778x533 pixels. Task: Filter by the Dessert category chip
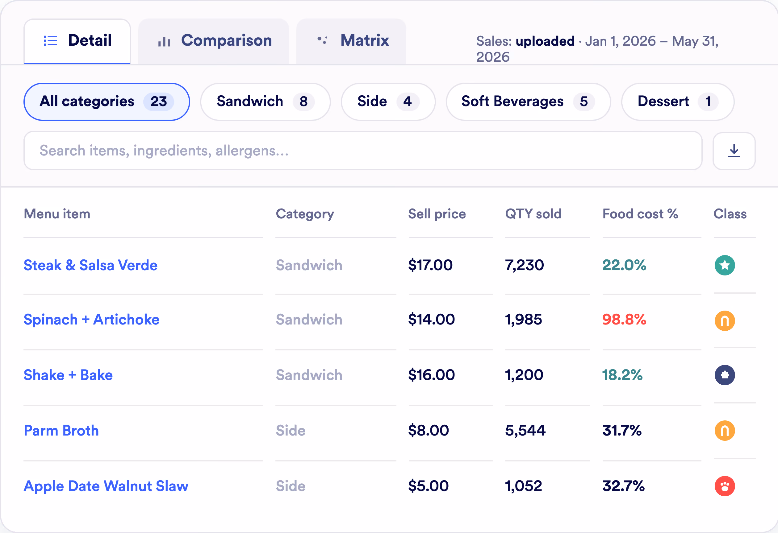tap(678, 102)
